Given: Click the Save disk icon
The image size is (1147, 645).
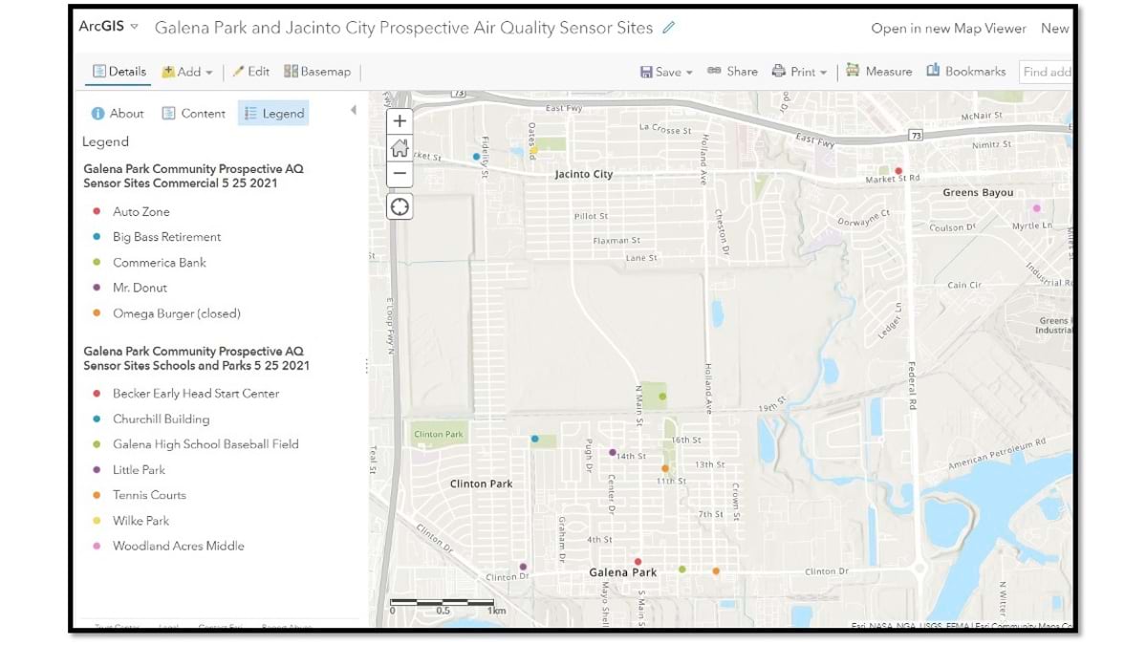Looking at the screenshot, I should pyautogui.click(x=646, y=72).
